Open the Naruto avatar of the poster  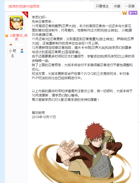click(x=17, y=23)
